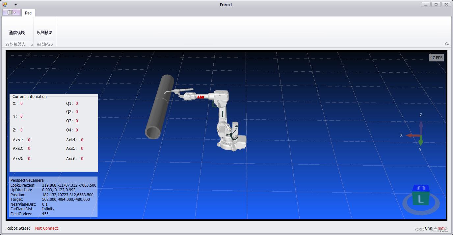
Task: Click the UpDirection value 0.003,-0.122,0.993
Action: 59,190
